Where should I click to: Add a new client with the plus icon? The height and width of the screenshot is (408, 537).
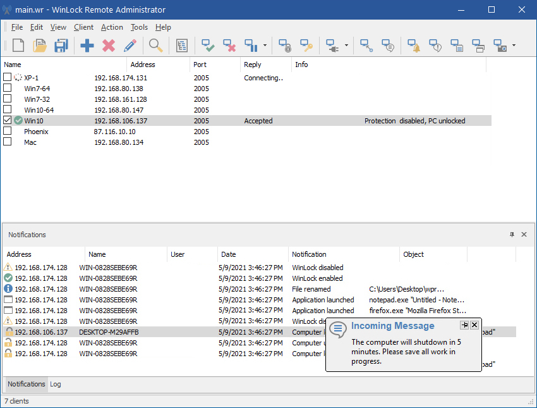(x=87, y=45)
